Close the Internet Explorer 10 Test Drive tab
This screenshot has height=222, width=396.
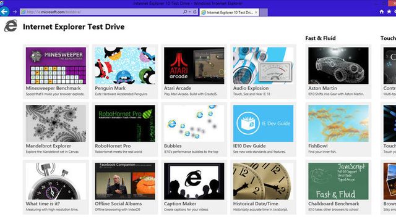click(x=256, y=12)
